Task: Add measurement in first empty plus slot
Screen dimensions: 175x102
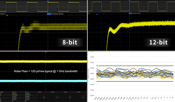Action: click(44, 97)
